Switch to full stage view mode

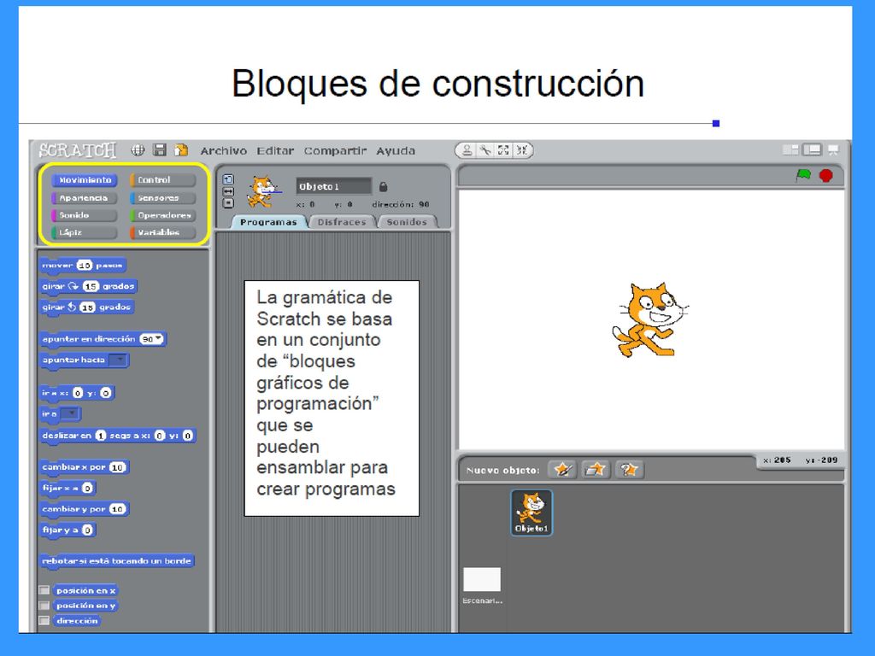click(x=812, y=149)
